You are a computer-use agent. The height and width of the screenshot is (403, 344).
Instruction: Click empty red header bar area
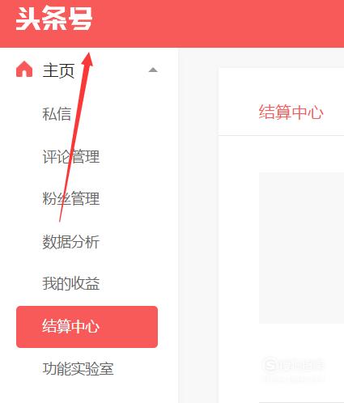pyautogui.click(x=216, y=23)
